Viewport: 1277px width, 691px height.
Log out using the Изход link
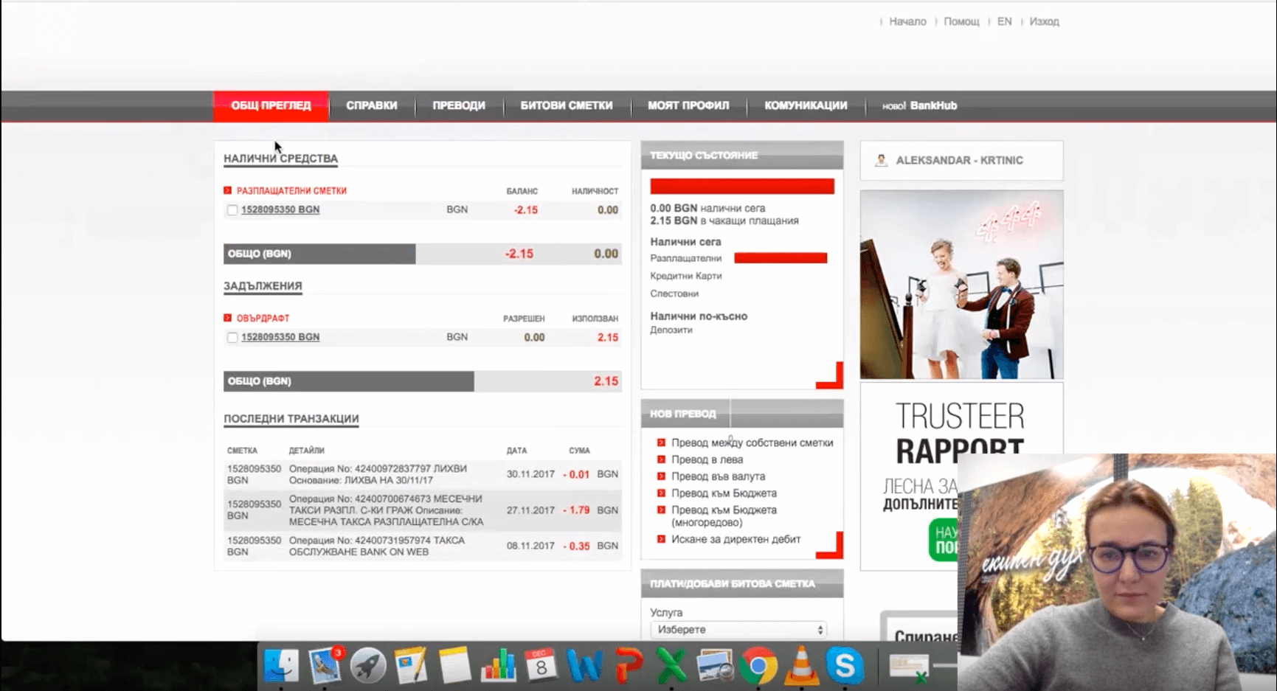click(x=1045, y=21)
